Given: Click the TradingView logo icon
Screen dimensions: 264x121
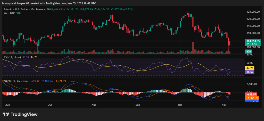Looking at the screenshot, I should [6, 114].
